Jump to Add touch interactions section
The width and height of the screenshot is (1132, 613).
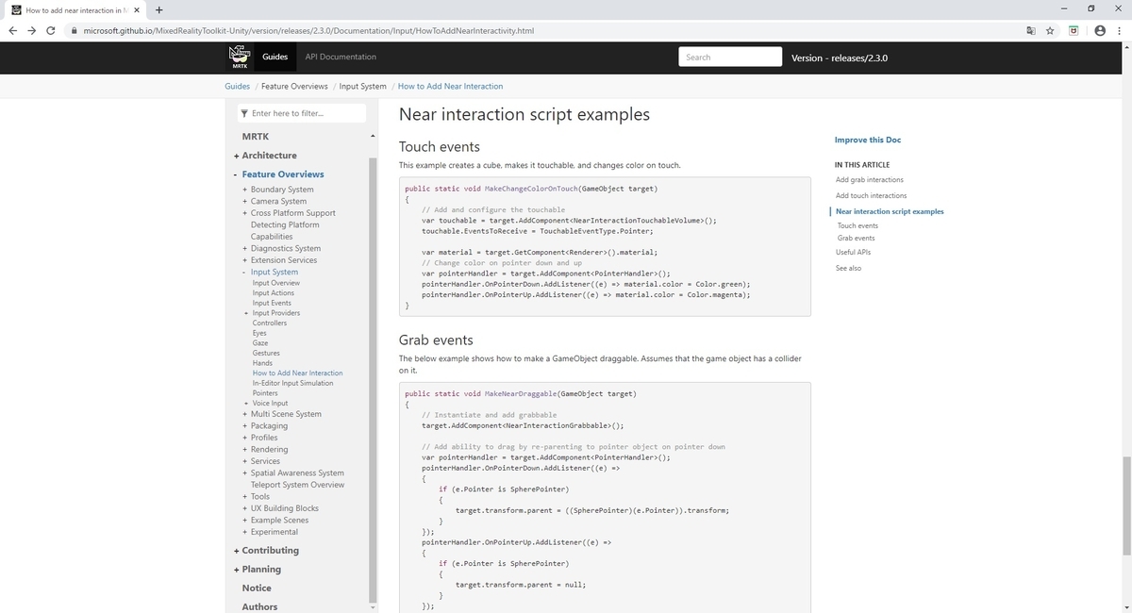pos(871,195)
